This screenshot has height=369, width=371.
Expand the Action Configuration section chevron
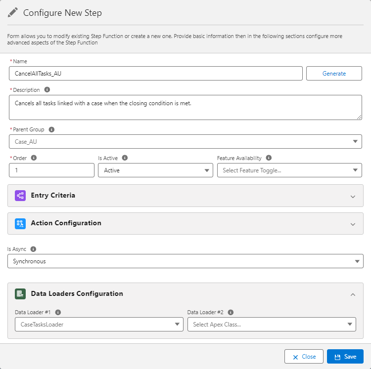click(353, 224)
